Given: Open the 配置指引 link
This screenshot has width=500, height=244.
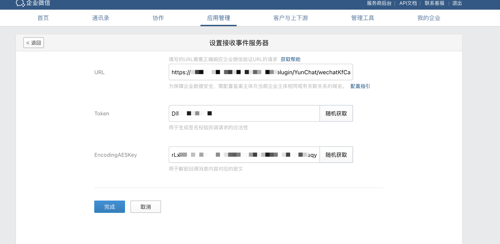Looking at the screenshot, I should [x=360, y=86].
